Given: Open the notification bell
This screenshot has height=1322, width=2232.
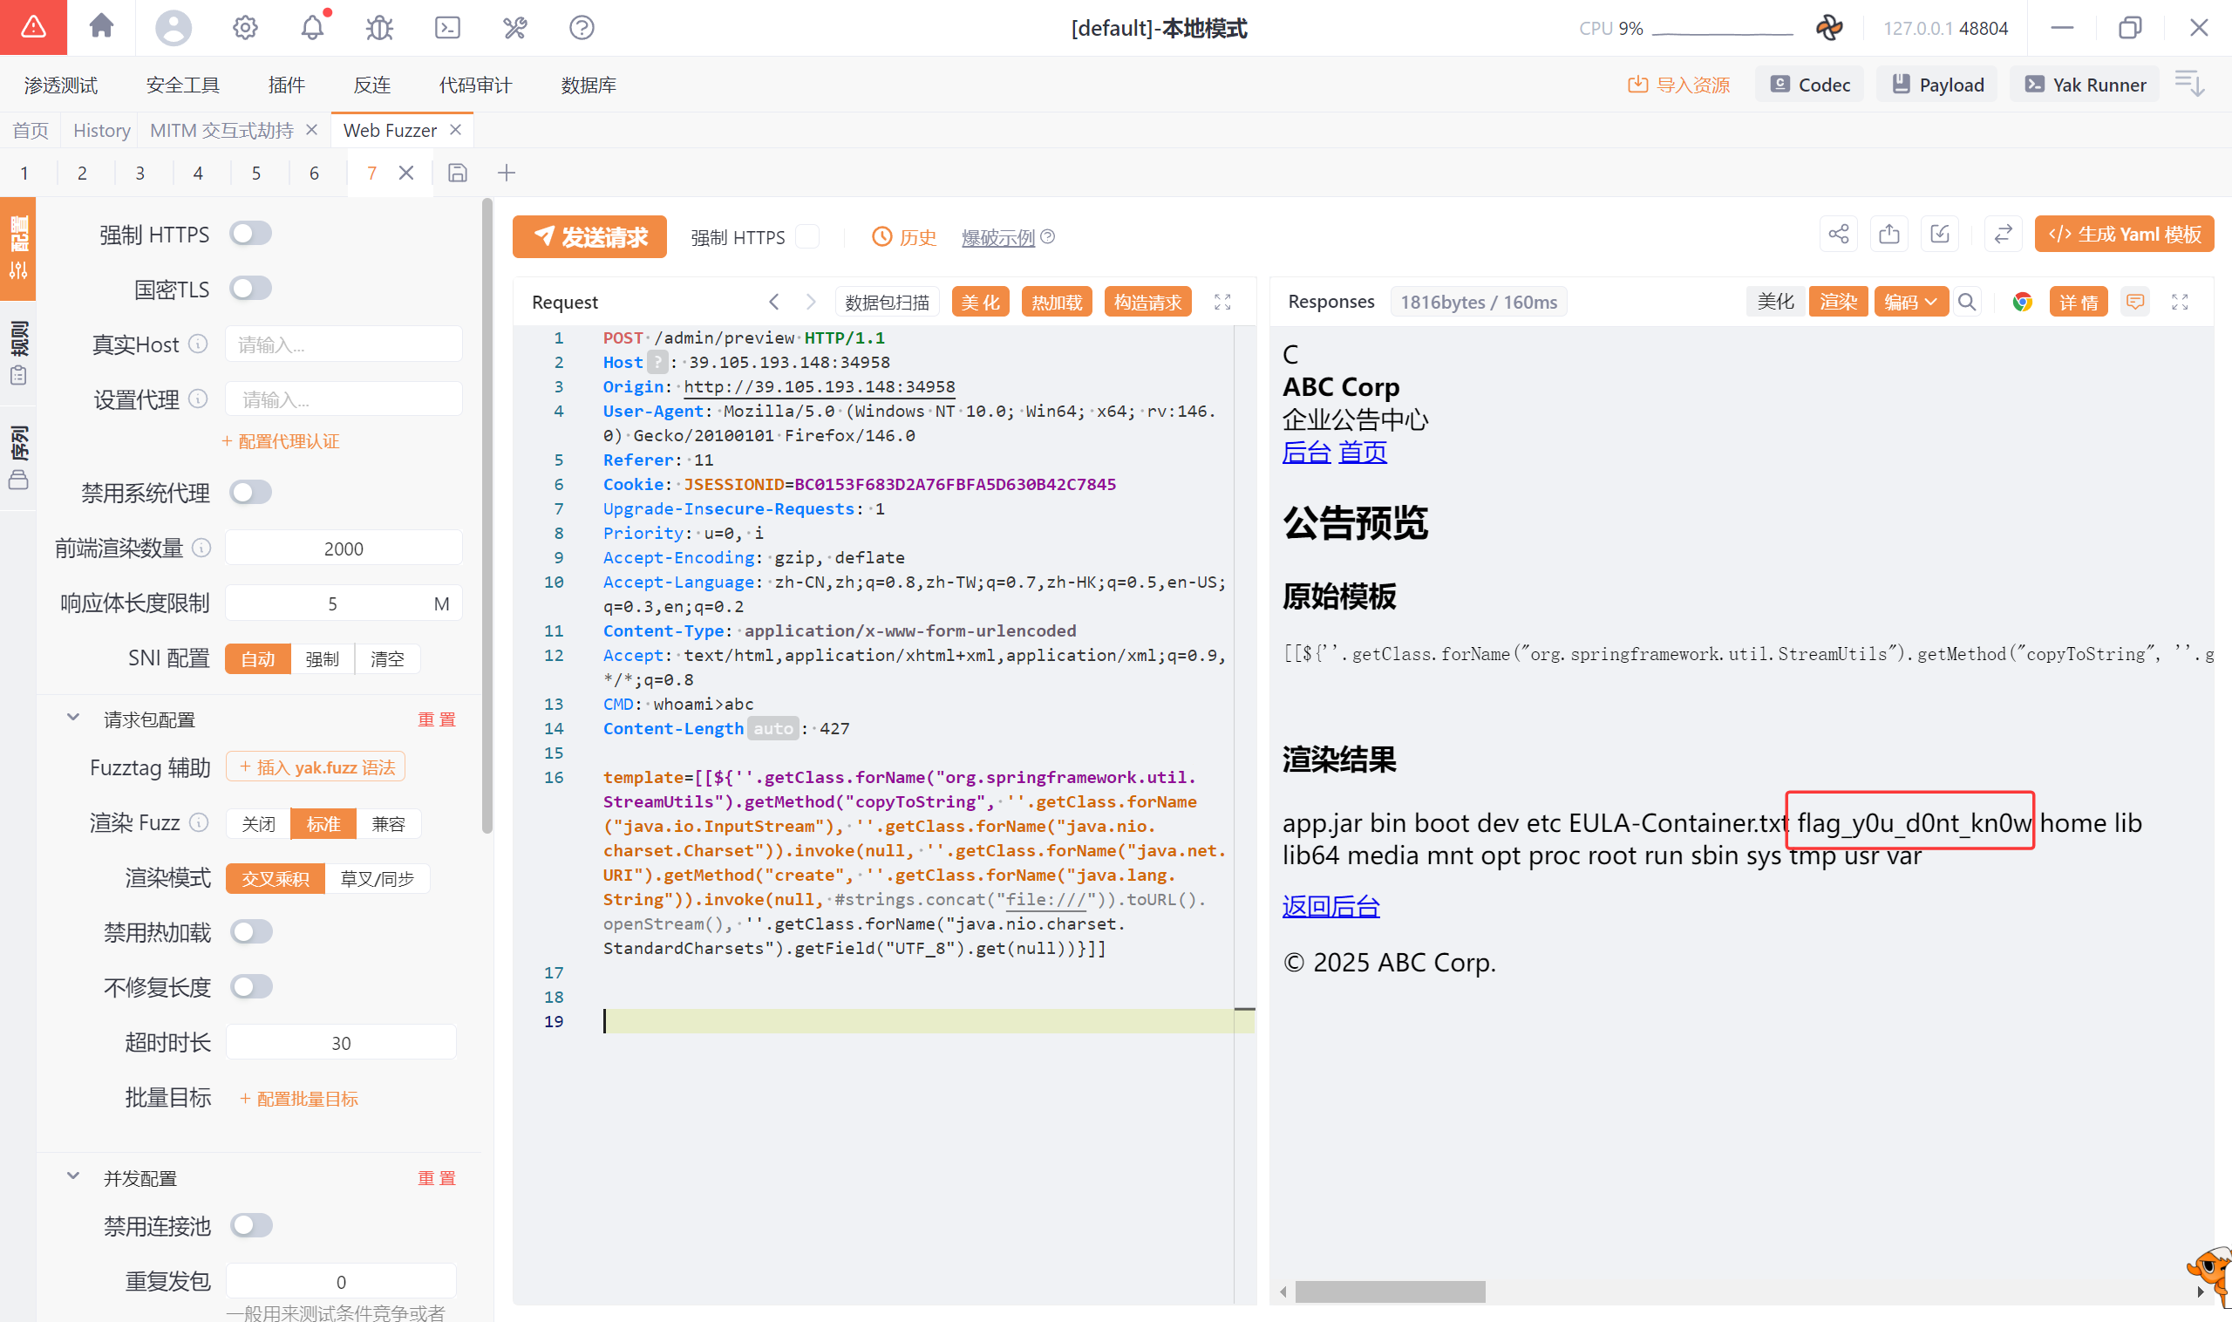Looking at the screenshot, I should click(x=312, y=28).
